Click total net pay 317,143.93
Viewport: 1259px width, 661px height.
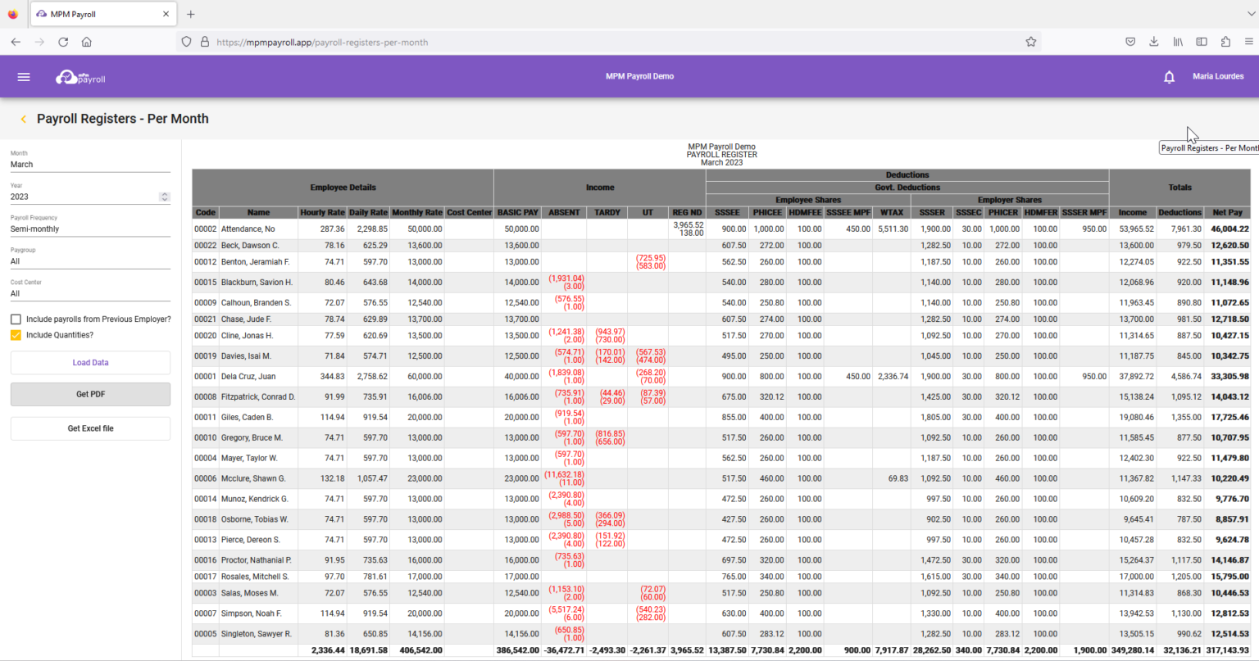pos(1226,650)
